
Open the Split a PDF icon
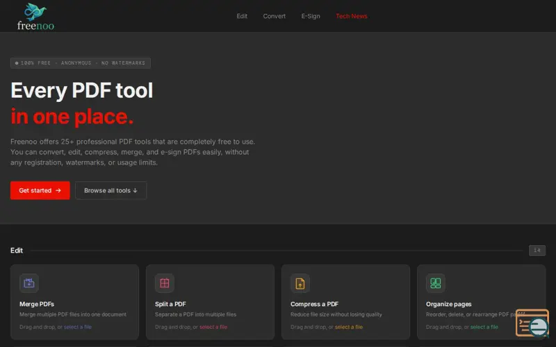coord(165,283)
